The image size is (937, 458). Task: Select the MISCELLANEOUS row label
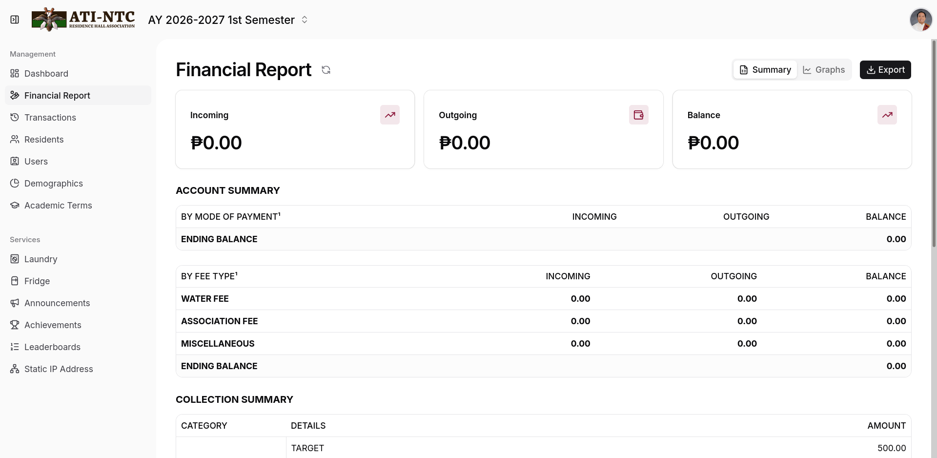[218, 343]
